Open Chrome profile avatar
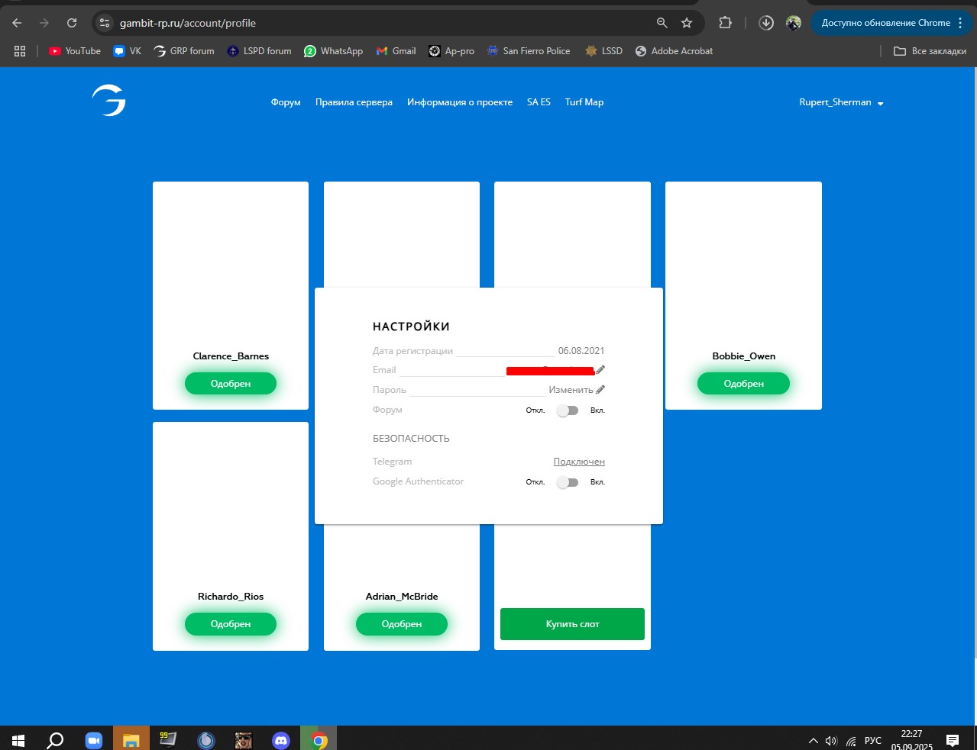 point(794,23)
